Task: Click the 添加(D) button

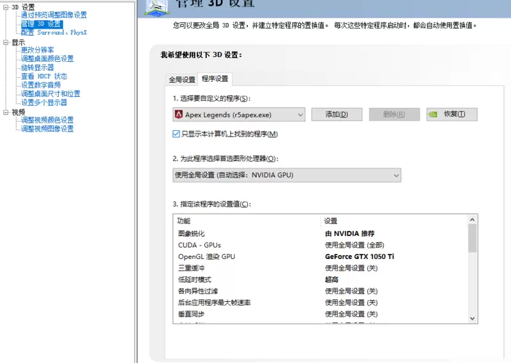Action: coord(337,114)
